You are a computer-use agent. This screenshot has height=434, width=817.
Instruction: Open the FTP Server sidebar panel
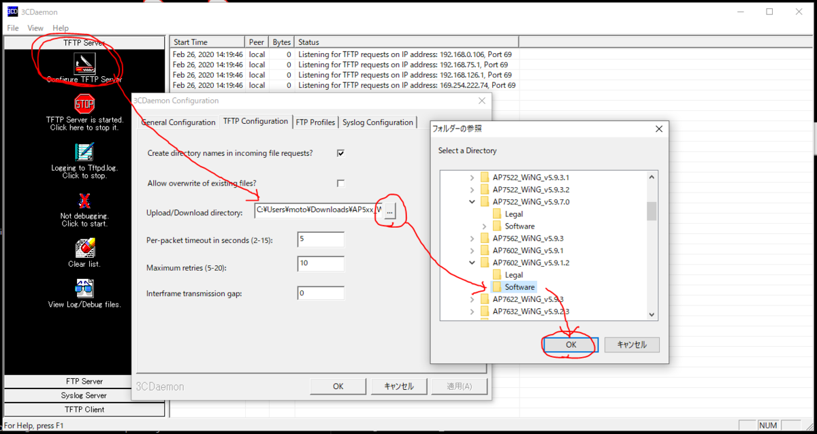[x=84, y=382]
